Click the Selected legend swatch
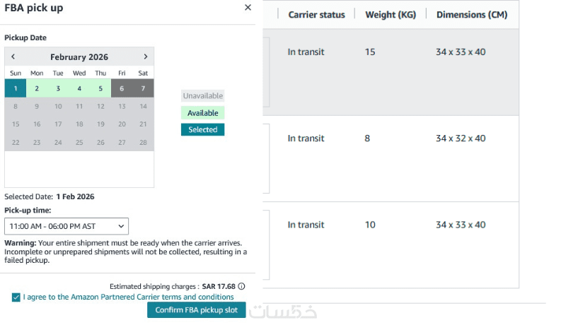The image size is (566, 325). pyautogui.click(x=202, y=130)
